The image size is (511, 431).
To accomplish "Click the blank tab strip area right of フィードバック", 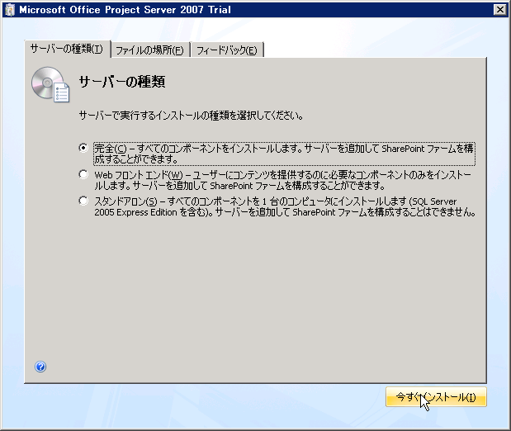I will 380,50.
